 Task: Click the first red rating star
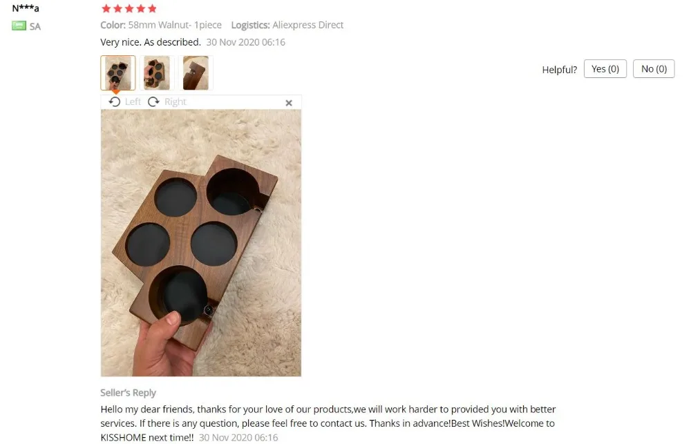106,8
